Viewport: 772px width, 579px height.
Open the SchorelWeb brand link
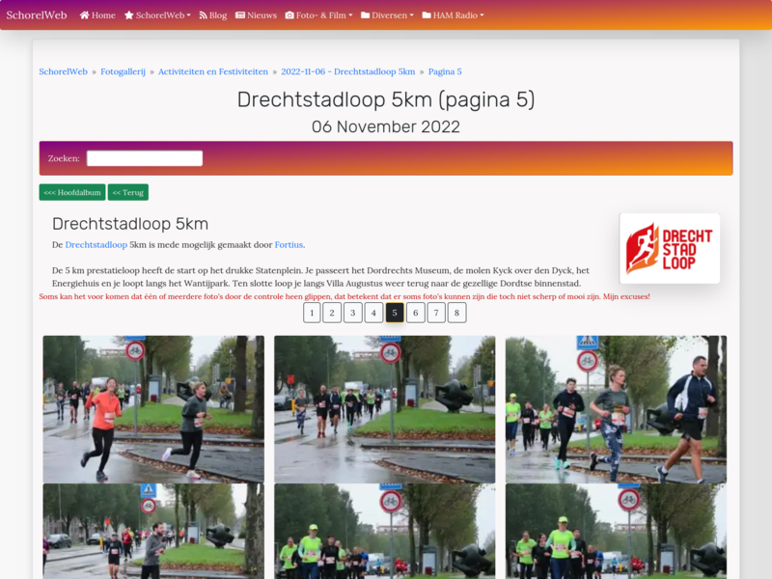37,15
